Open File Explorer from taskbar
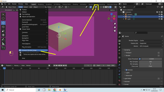Screen dimensions: 164x92 coord(49,90)
